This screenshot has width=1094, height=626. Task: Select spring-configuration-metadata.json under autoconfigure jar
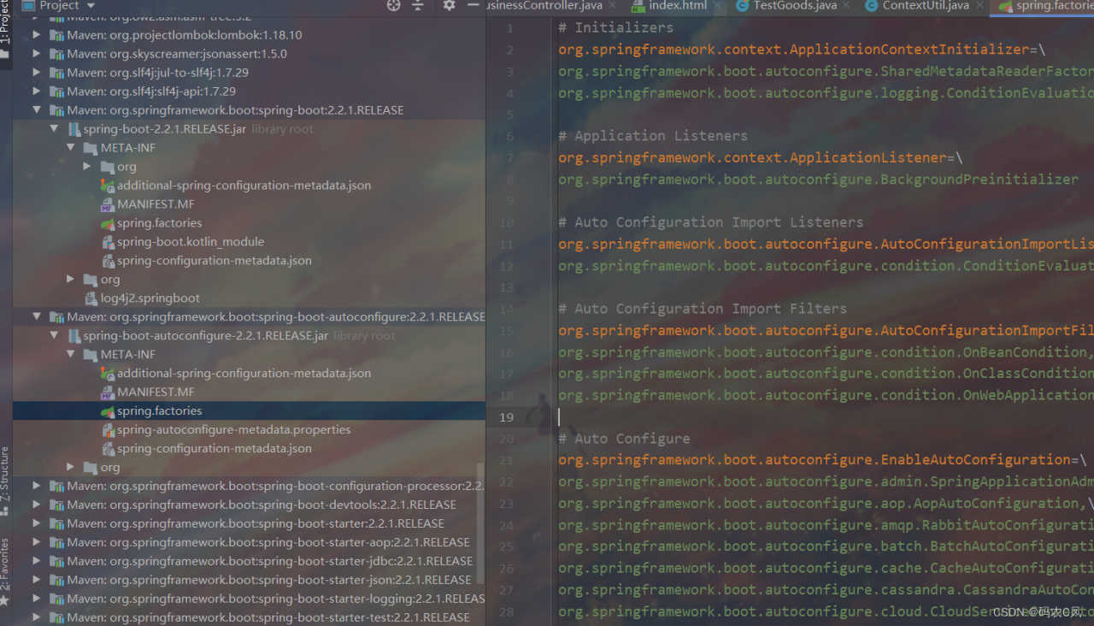(x=214, y=449)
